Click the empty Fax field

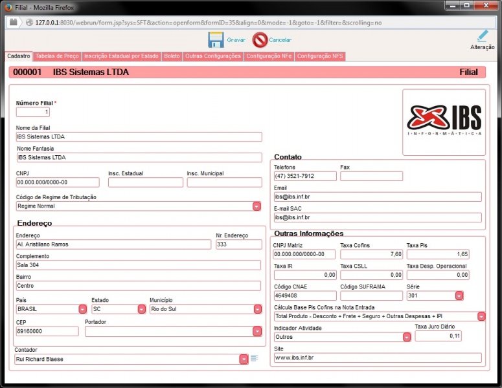tap(371, 176)
